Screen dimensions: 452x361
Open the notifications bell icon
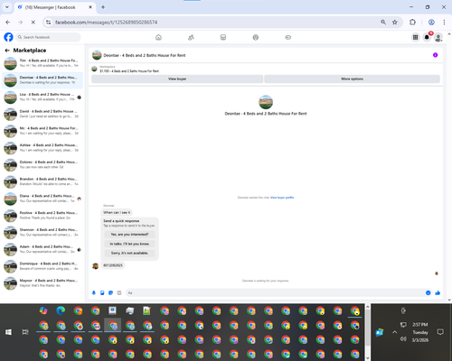point(427,37)
